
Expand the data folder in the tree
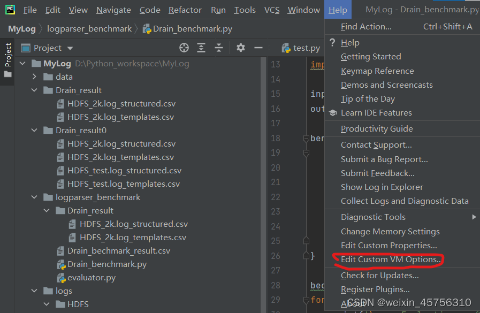34,77
